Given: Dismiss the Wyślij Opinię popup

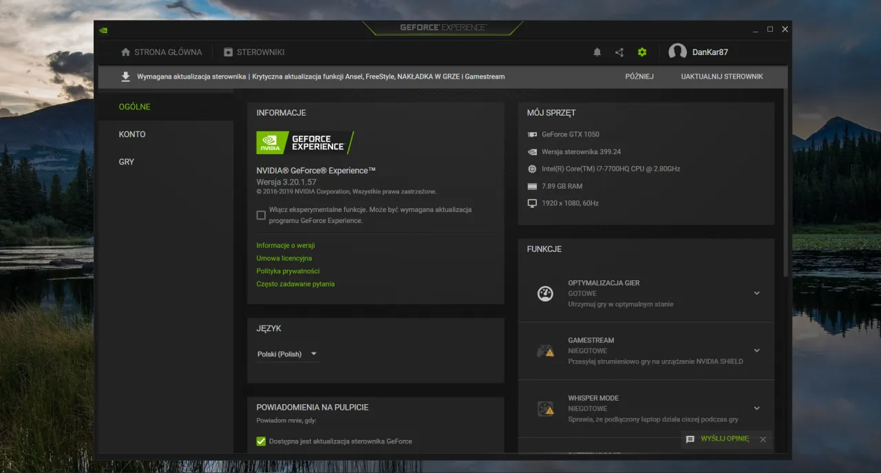Looking at the screenshot, I should pyautogui.click(x=763, y=439).
